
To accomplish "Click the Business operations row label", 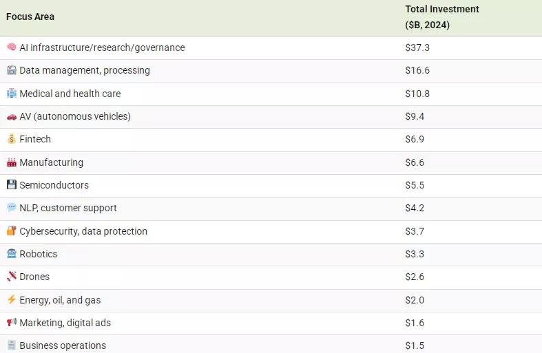I will coord(63,345).
